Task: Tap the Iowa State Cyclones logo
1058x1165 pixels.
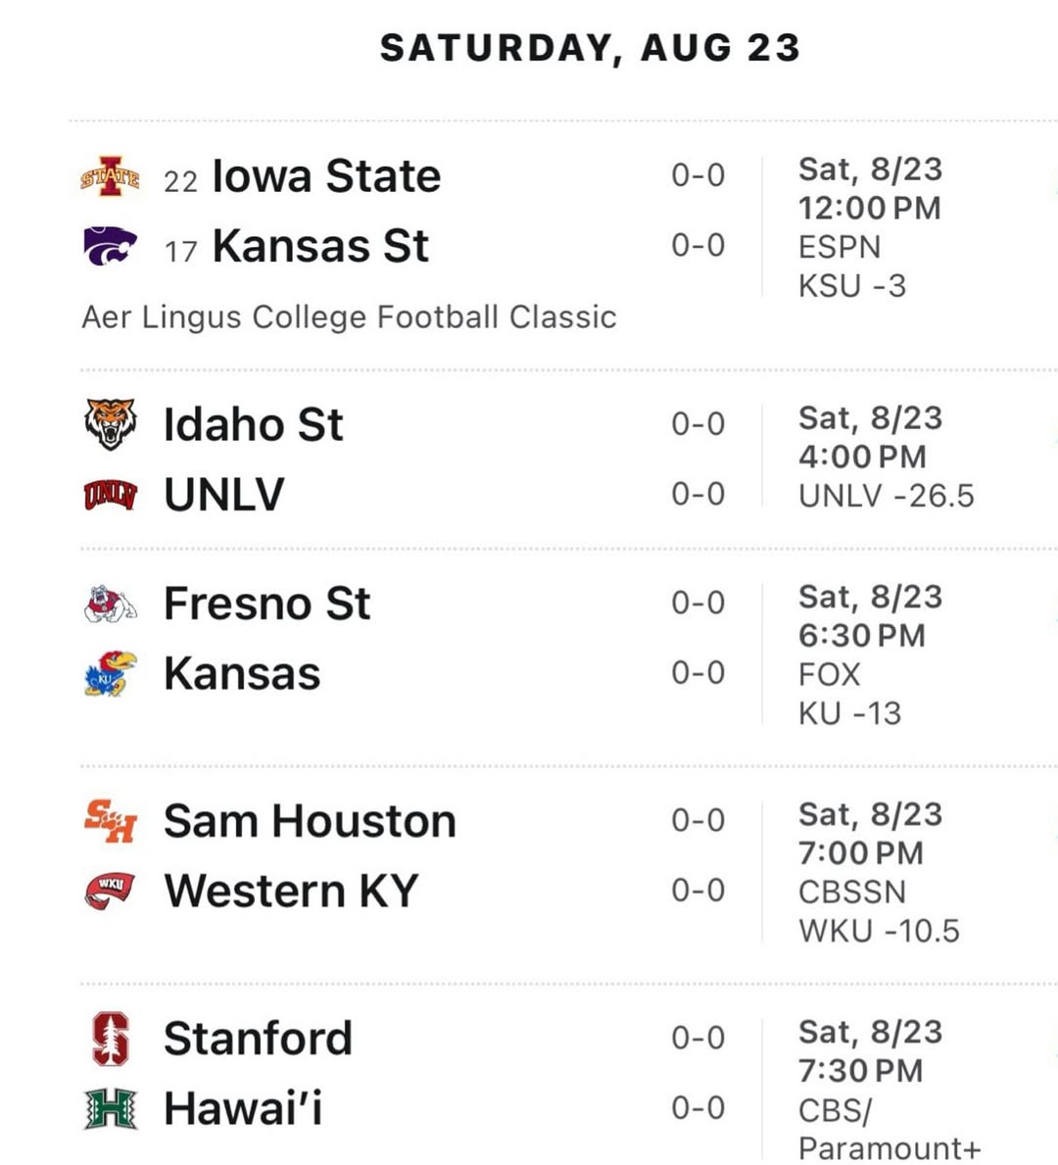Action: coord(110,176)
